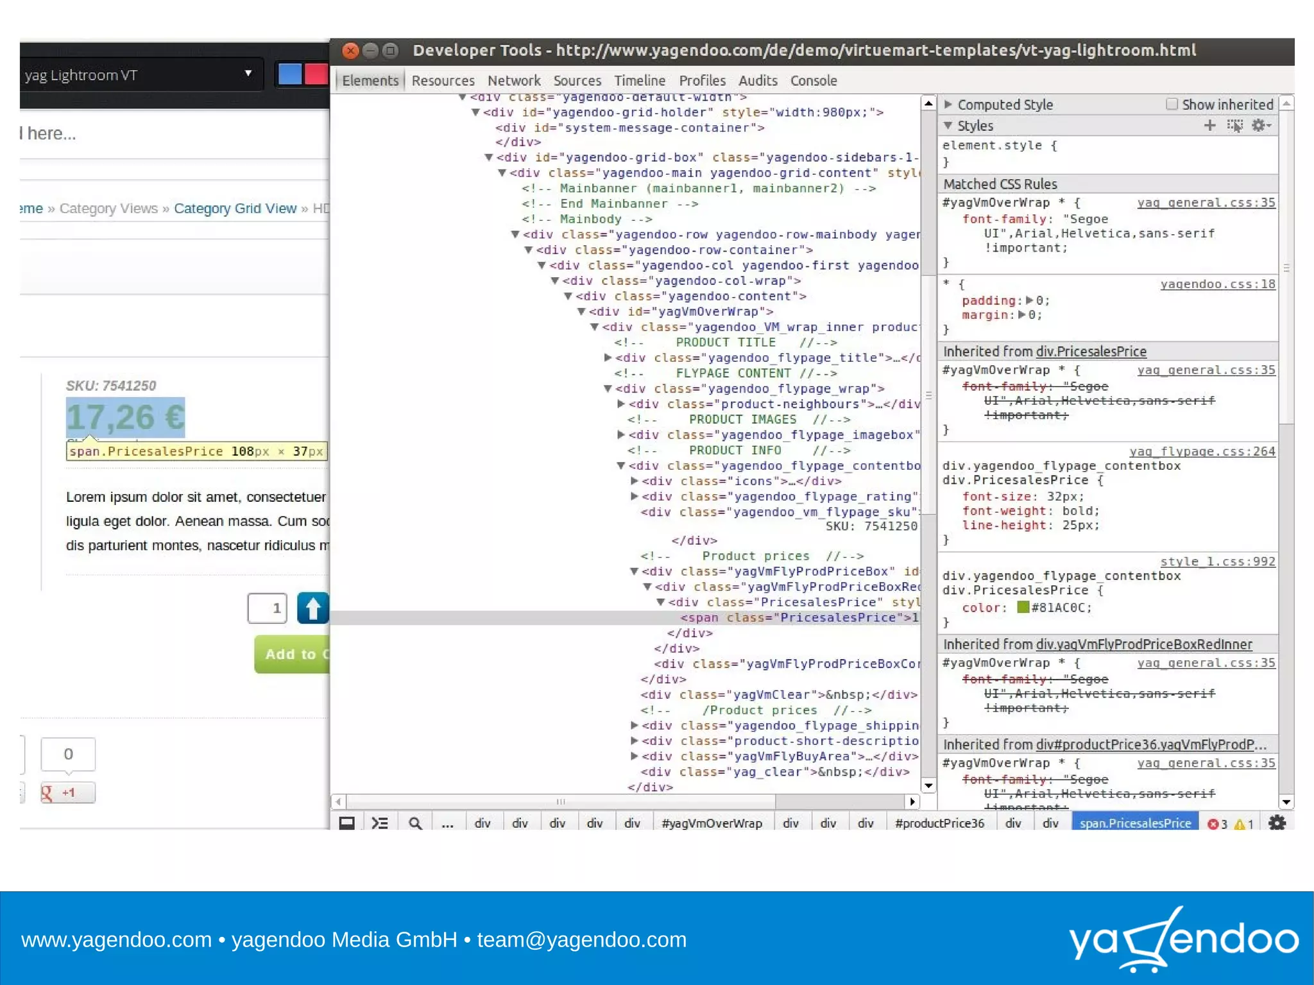This screenshot has width=1314, height=985.
Task: Click the toggle element state icon
Action: coord(1234,126)
